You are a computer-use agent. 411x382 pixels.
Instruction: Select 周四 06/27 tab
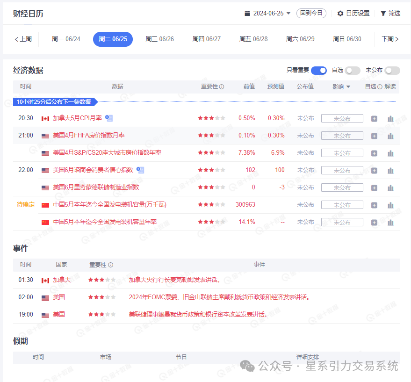[x=207, y=39]
